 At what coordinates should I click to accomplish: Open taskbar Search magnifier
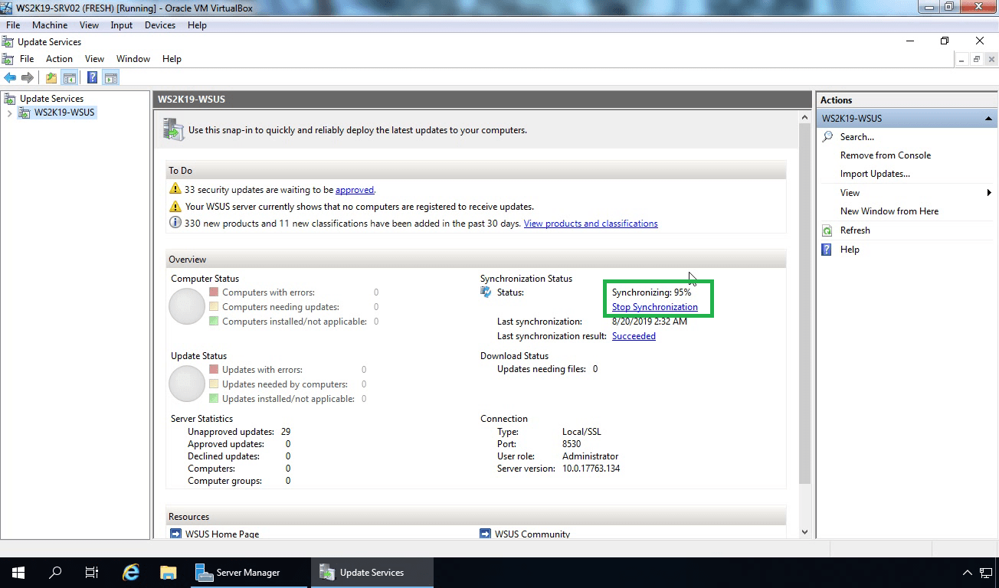[55, 573]
